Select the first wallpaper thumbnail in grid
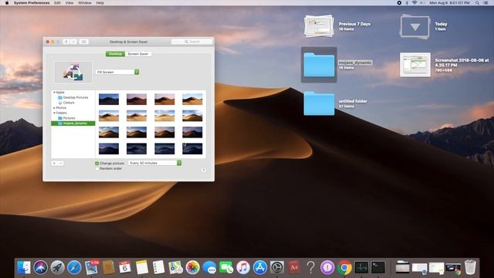 point(109,100)
